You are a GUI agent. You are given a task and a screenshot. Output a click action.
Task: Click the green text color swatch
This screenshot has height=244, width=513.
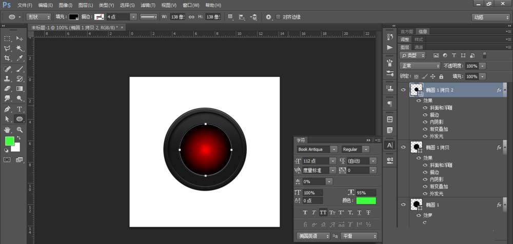[x=366, y=200]
